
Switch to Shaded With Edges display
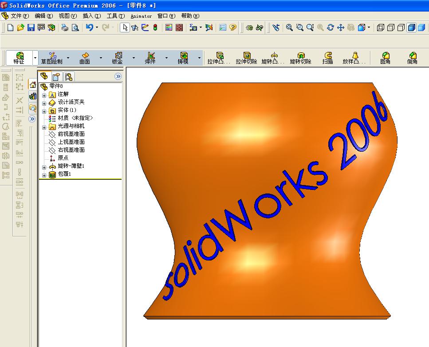tap(412, 28)
